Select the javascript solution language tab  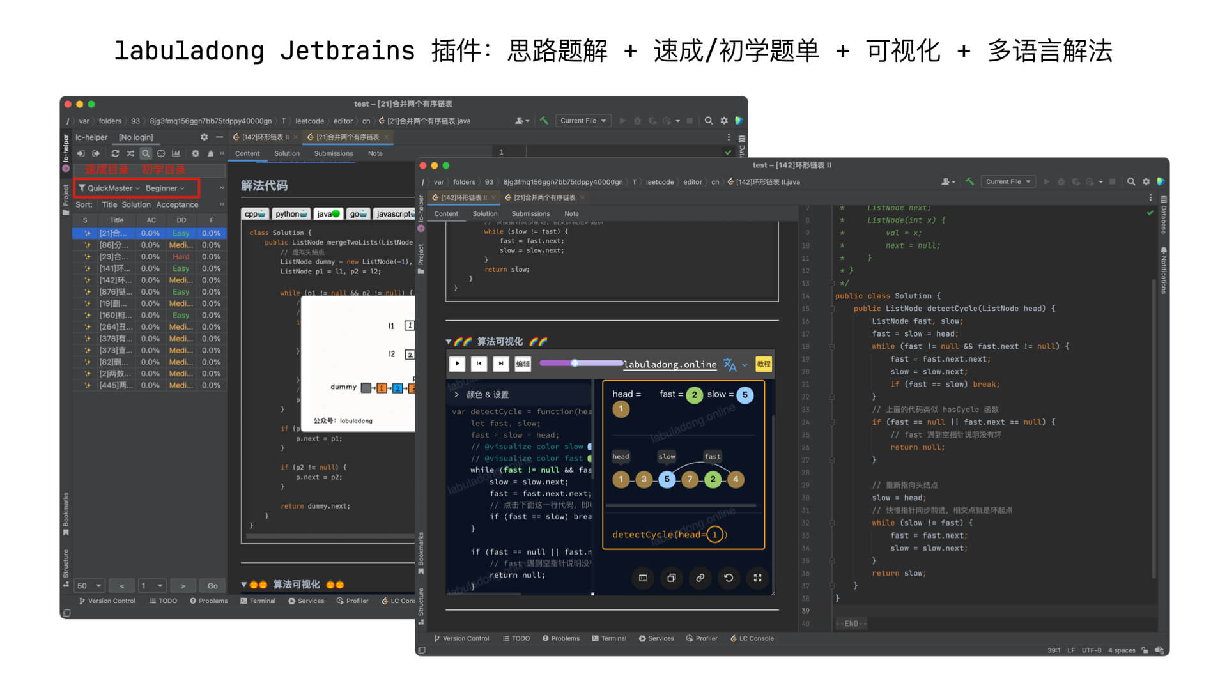[394, 214]
